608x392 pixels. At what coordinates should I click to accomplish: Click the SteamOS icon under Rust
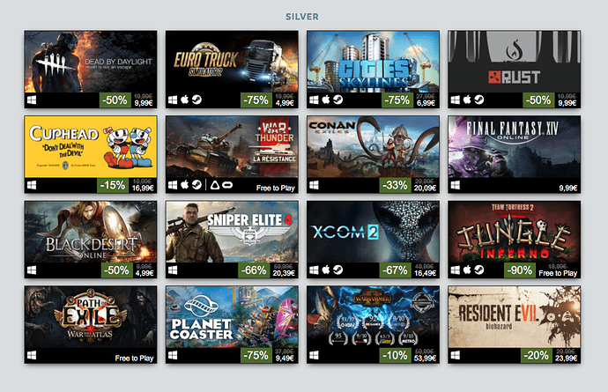pyautogui.click(x=478, y=100)
